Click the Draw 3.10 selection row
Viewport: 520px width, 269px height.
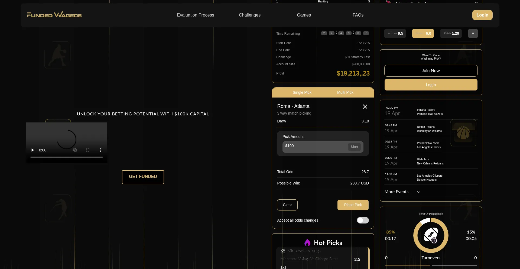[x=323, y=121]
